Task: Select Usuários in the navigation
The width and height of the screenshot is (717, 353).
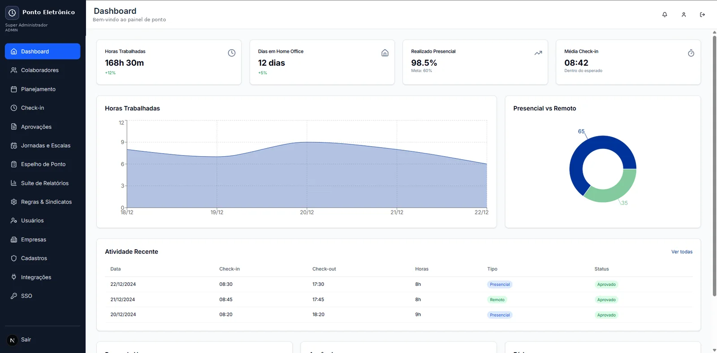Action: 43,221
